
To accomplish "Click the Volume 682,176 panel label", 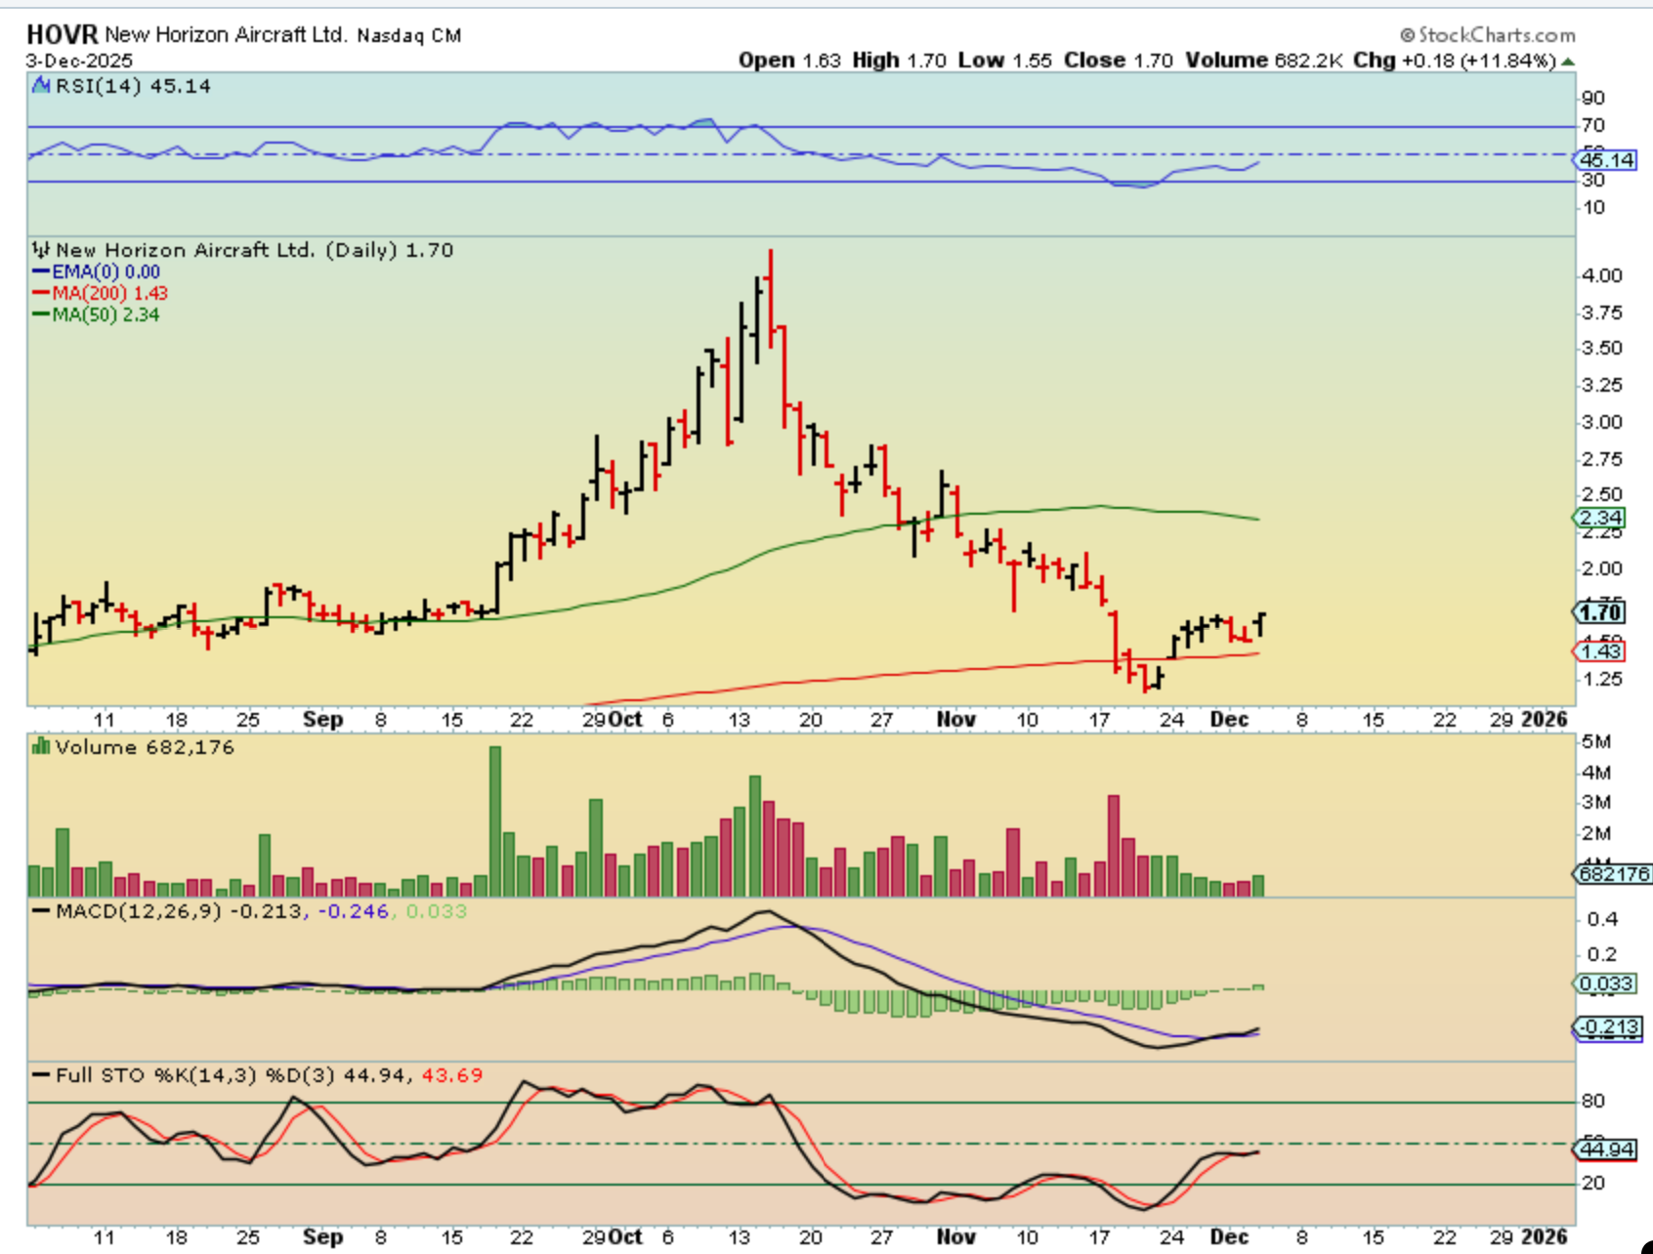I will click(x=145, y=747).
